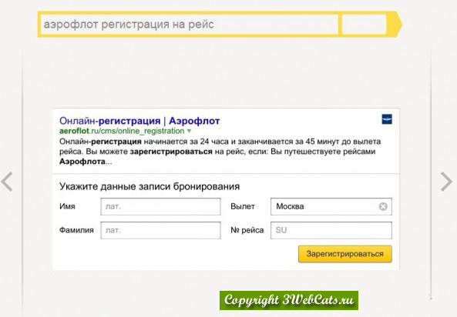
Task: Click the '№ рейса' label
Action: coord(247,230)
